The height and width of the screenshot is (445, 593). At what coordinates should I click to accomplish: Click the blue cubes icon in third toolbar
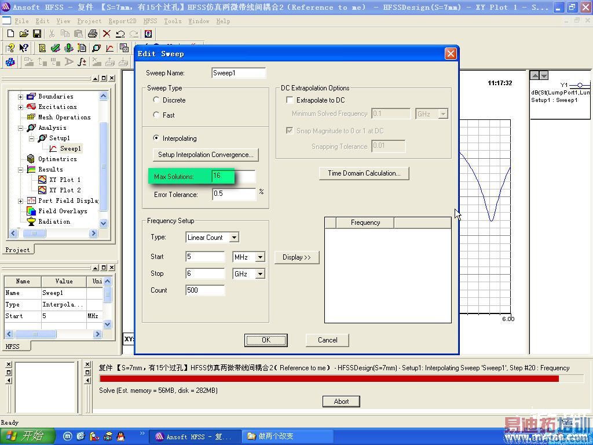pos(10,61)
